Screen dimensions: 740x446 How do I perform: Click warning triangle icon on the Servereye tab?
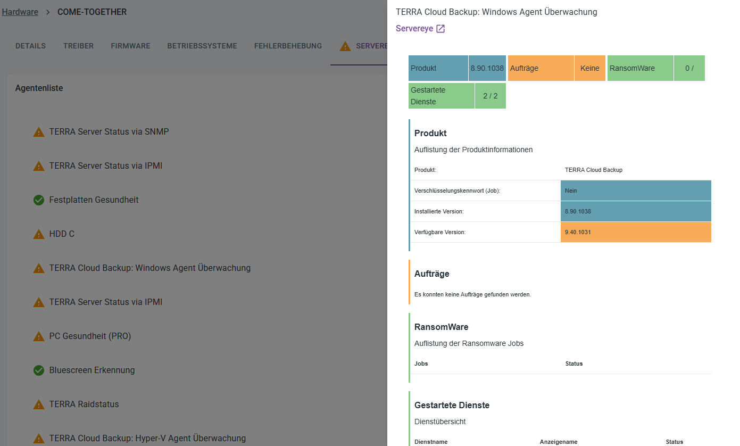coord(345,46)
